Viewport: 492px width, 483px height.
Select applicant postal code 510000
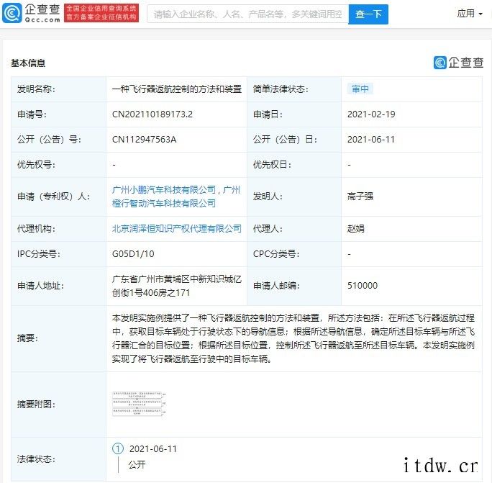[363, 286]
